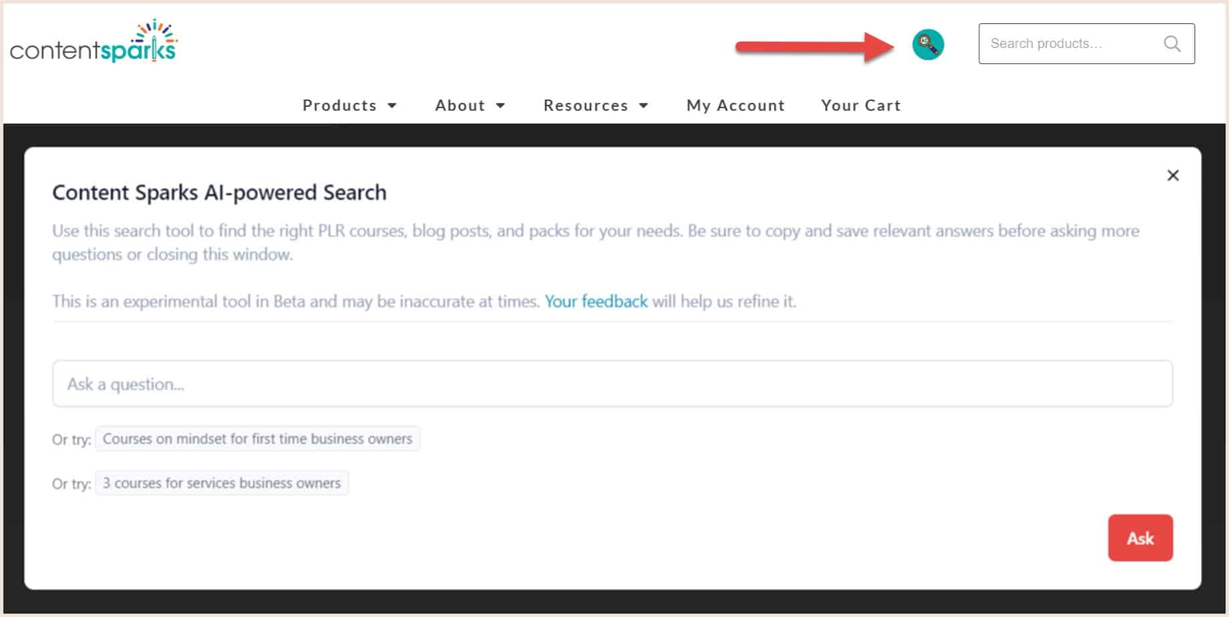
Task: Open the teal AI search icon
Action: coord(928,45)
